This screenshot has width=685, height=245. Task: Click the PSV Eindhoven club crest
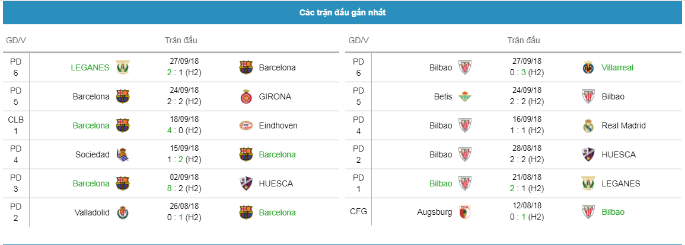246,125
